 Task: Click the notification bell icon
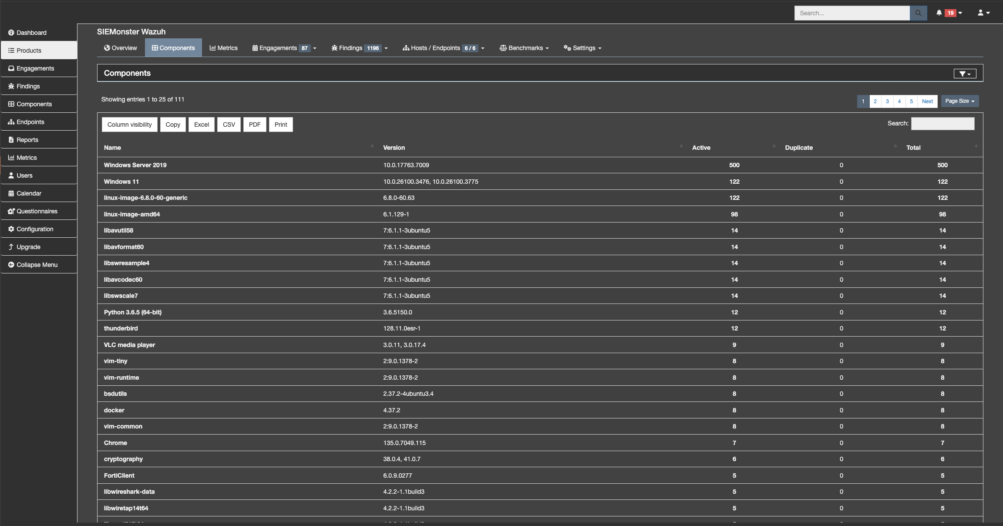coord(939,13)
